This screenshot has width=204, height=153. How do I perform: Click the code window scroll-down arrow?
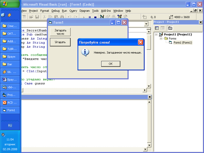pos(149,86)
